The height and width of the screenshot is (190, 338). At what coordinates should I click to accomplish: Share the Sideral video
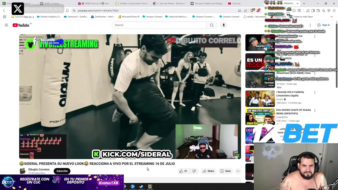click(208, 171)
